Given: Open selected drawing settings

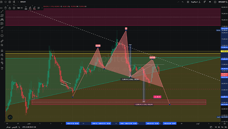Looking at the screenshot, I should [x=14, y=8].
